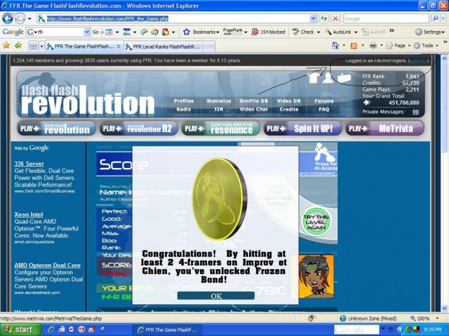Screen dimensions: 449x336
Task: Click the Google toolbar Bookmarks star
Action: (x=186, y=32)
